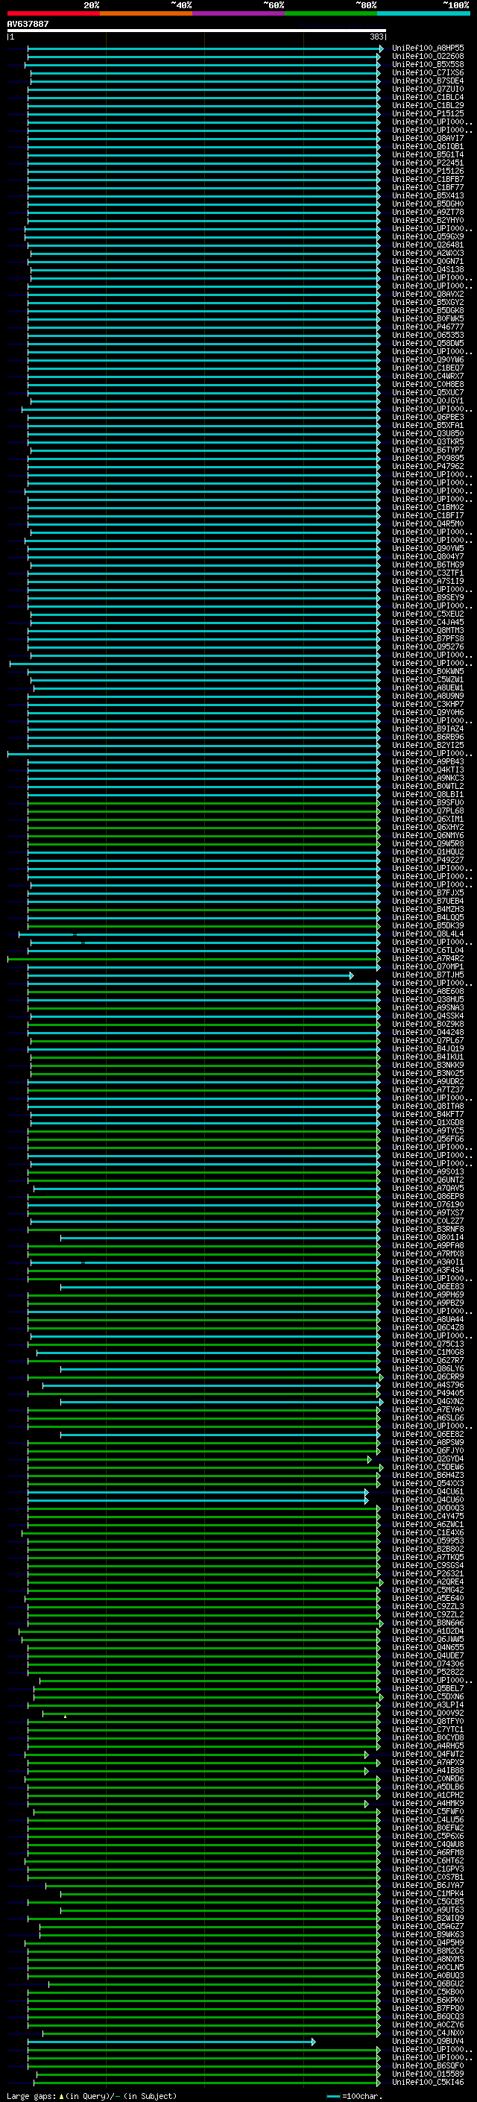Click the green ~80% identity legend bar
Screen dimensions: 477x2102
(330, 13)
